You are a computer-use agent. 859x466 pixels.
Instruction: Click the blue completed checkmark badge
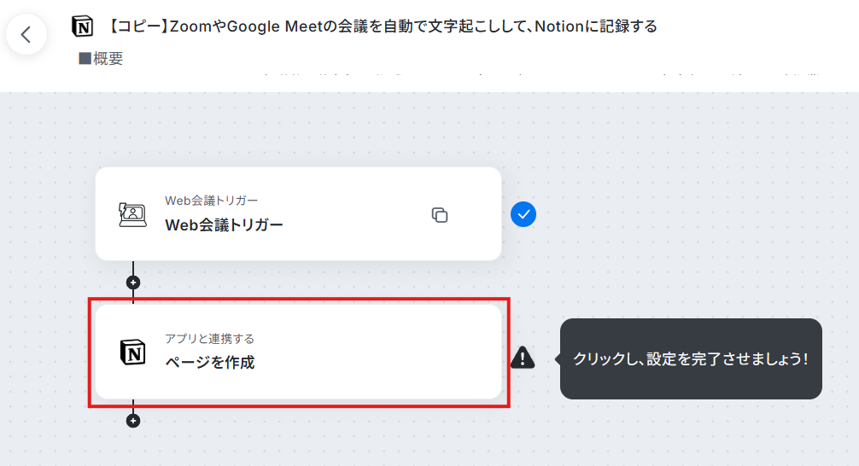click(x=523, y=214)
